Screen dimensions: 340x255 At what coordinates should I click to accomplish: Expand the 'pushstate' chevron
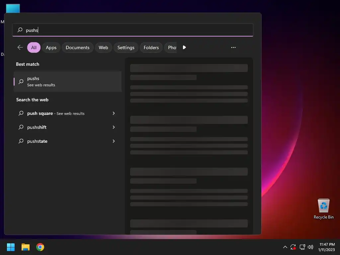click(x=114, y=141)
